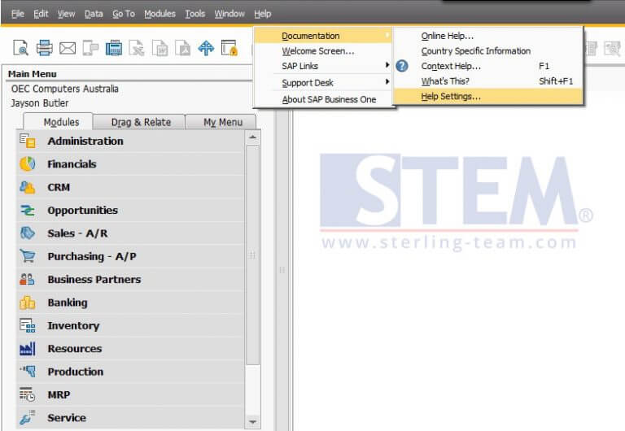Open the Go To menu
Viewport: 625px width, 431px height.
[x=124, y=14]
